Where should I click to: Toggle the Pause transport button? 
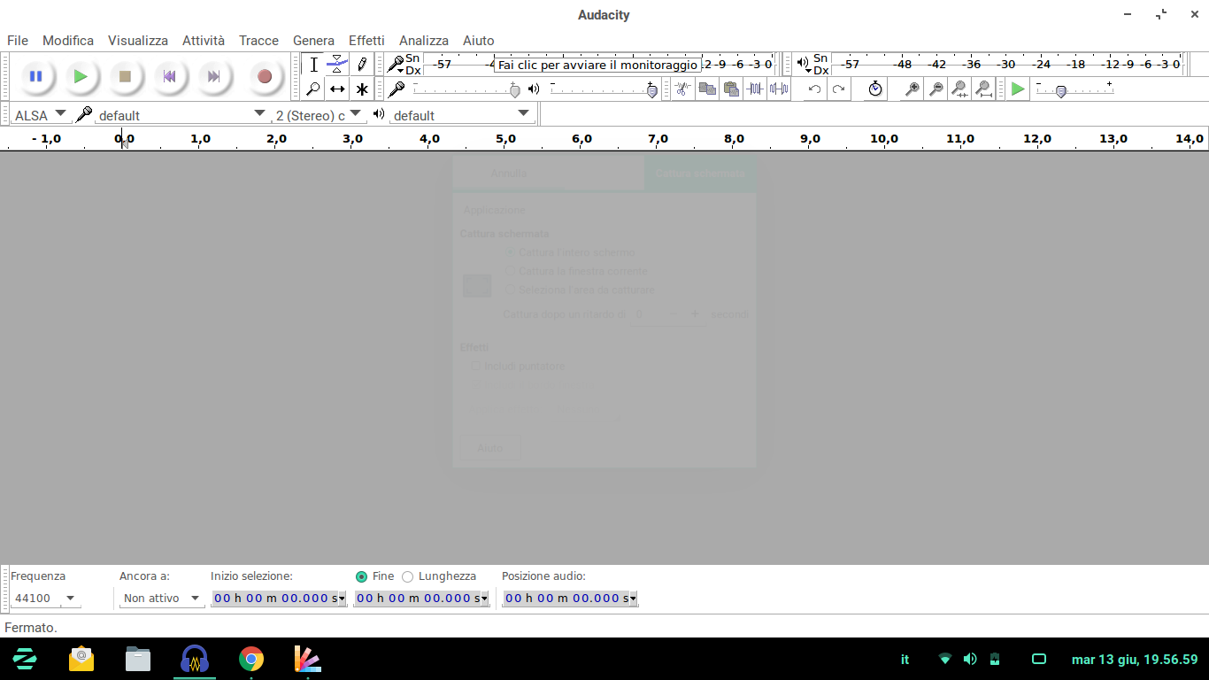35,76
